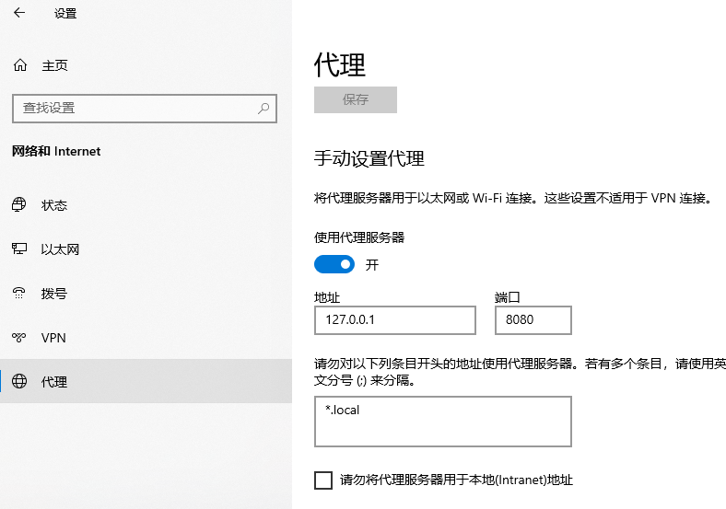Click the 拨号 dial-up icon
This screenshot has height=509, width=726.
(19, 294)
